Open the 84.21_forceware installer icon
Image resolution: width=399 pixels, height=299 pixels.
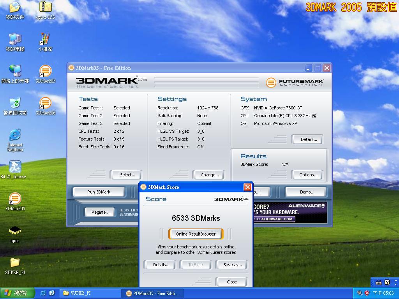tap(15, 167)
